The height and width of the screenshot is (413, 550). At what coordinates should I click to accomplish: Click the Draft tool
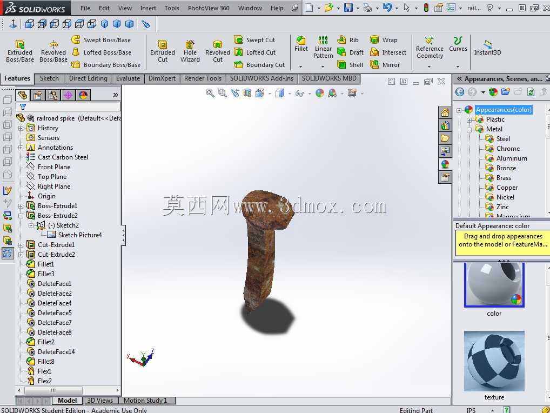click(x=351, y=52)
